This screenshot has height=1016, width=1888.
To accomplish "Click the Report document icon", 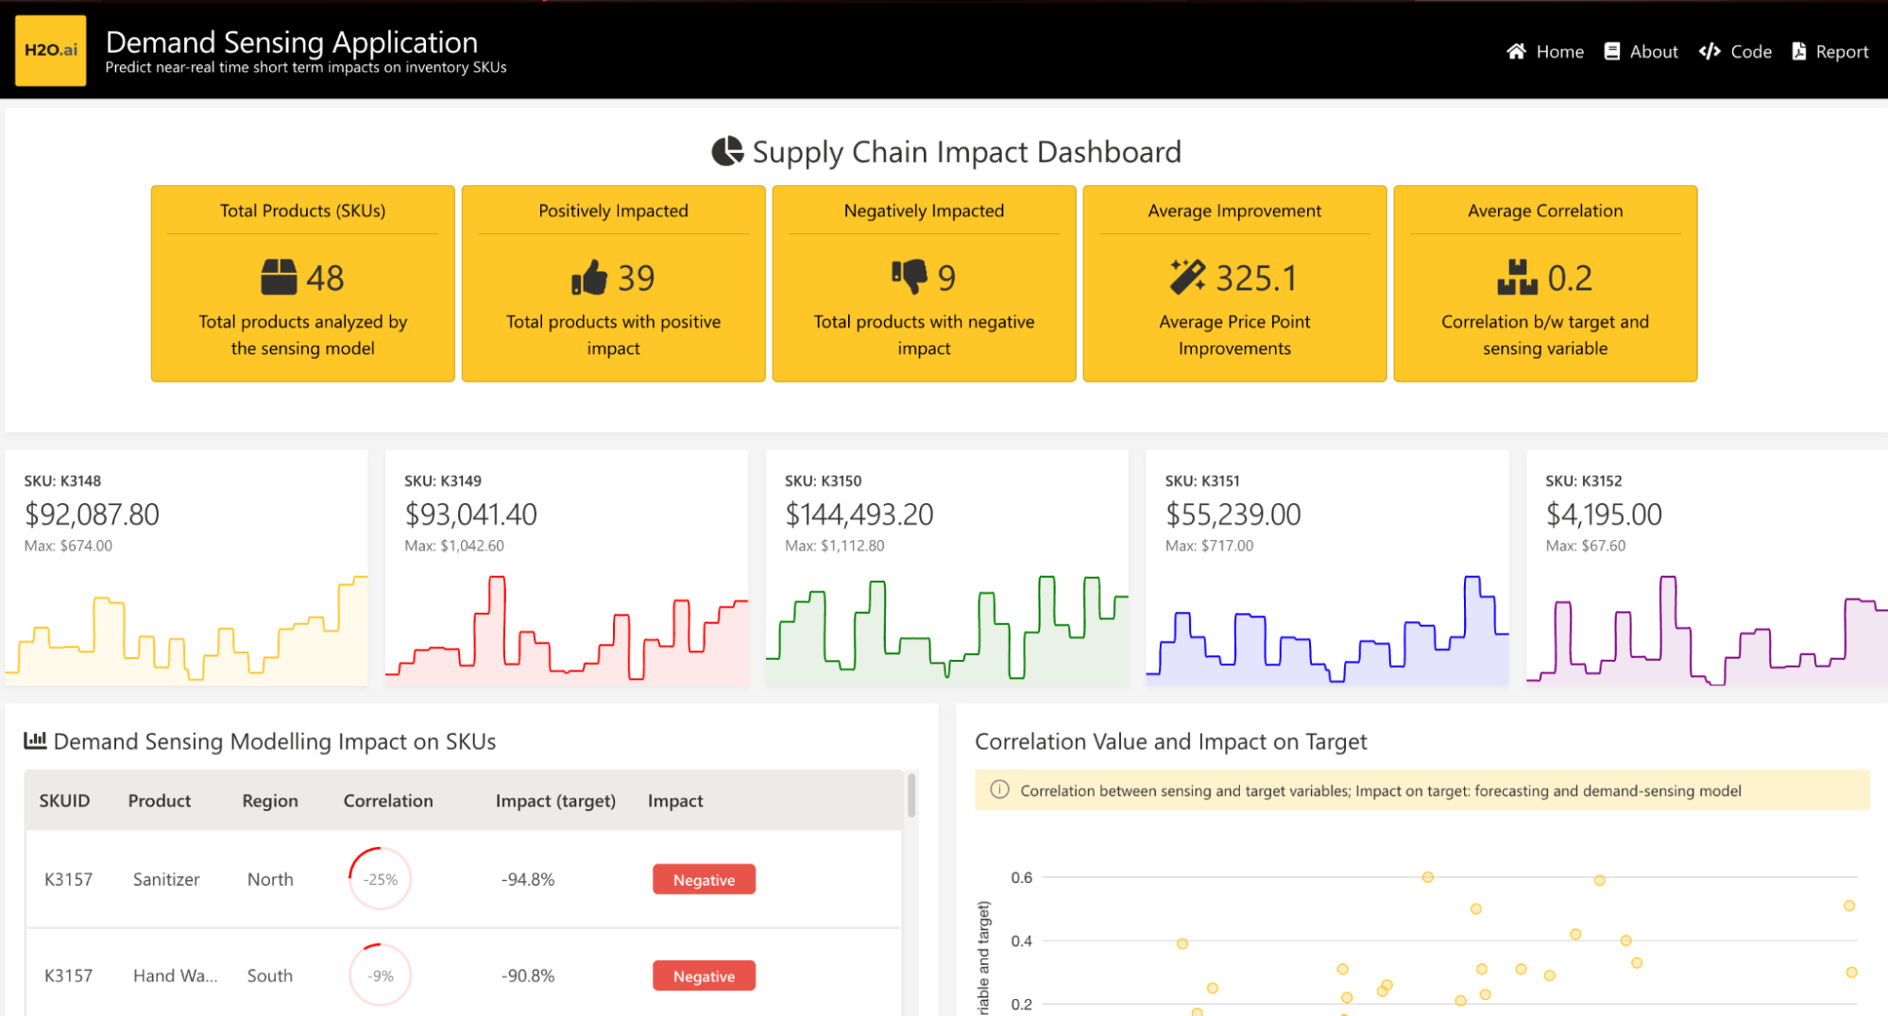I will point(1799,51).
